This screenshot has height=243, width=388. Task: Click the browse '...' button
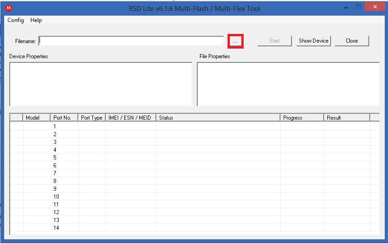click(x=235, y=41)
